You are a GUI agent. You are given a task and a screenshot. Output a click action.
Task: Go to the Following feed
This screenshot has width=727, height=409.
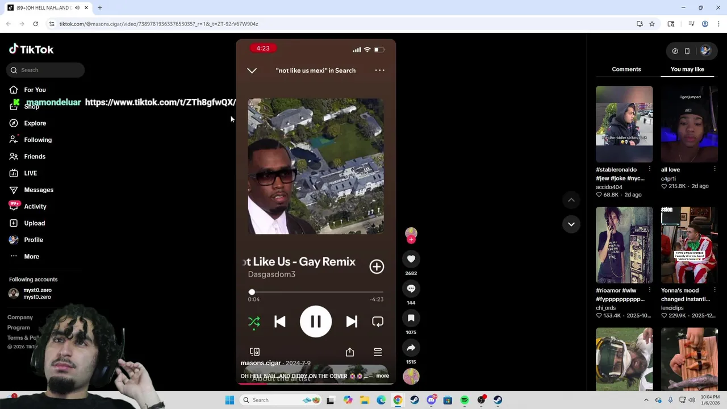point(37,140)
